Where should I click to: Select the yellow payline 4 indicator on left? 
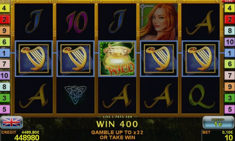[x=5, y=8]
